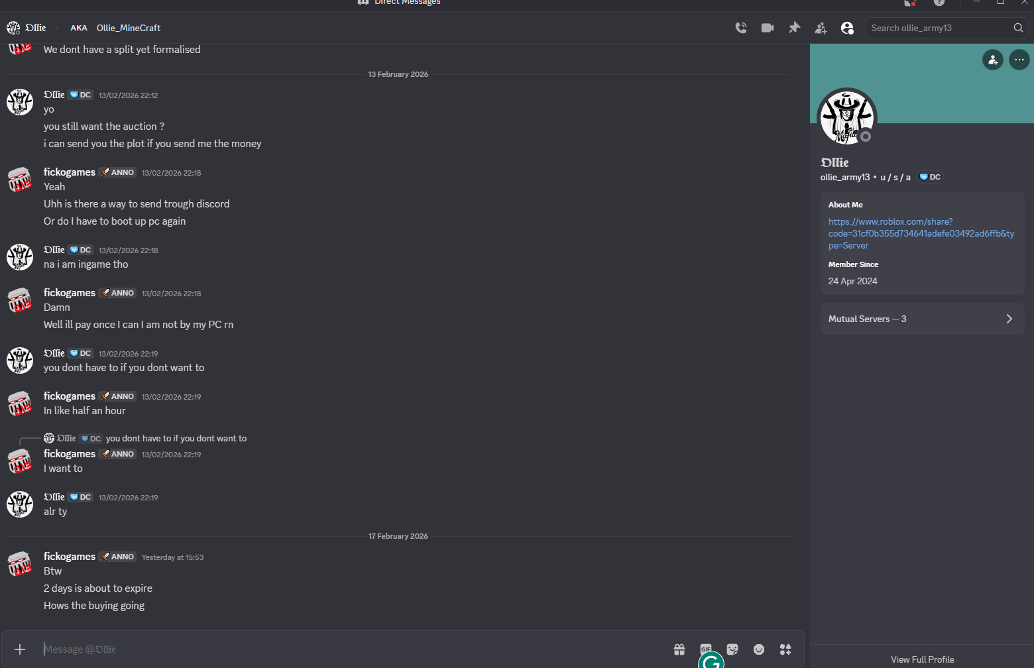
Task: Open the Roblox share link in About Me
Action: pos(921,233)
